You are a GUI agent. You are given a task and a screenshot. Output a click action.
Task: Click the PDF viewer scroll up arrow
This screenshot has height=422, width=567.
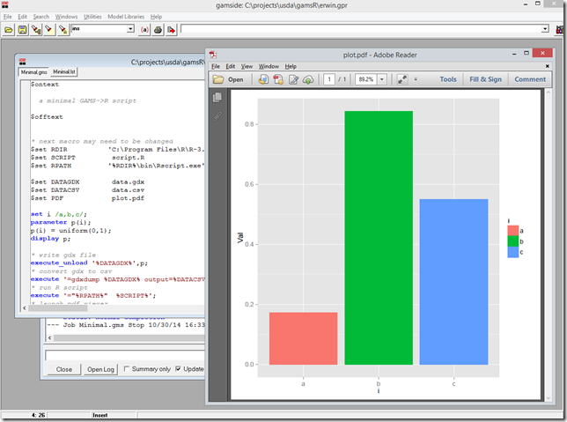pyautogui.click(x=549, y=93)
